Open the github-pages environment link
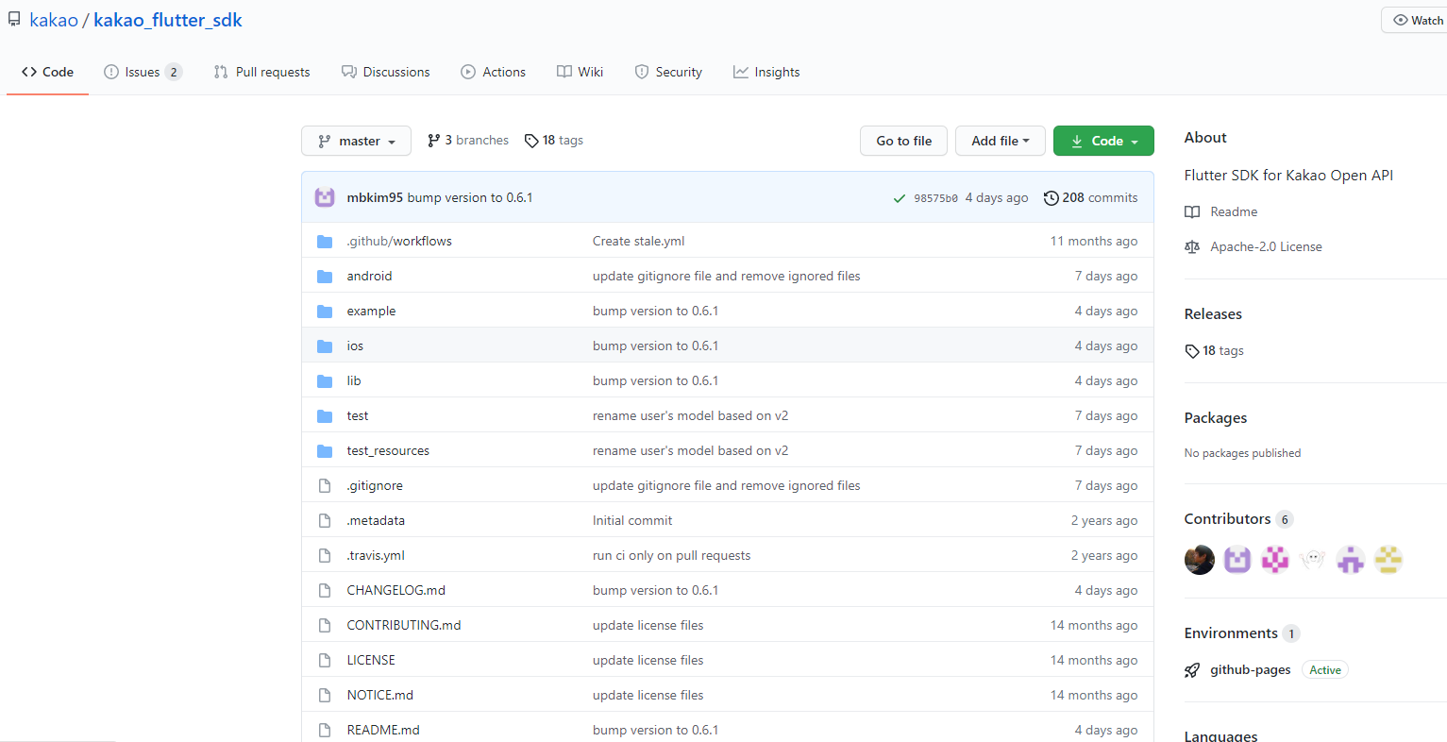The image size is (1447, 742). click(x=1251, y=669)
